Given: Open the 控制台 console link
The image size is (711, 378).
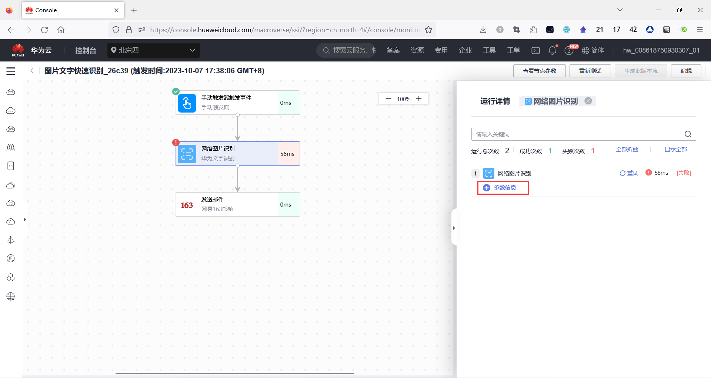Looking at the screenshot, I should click(86, 50).
